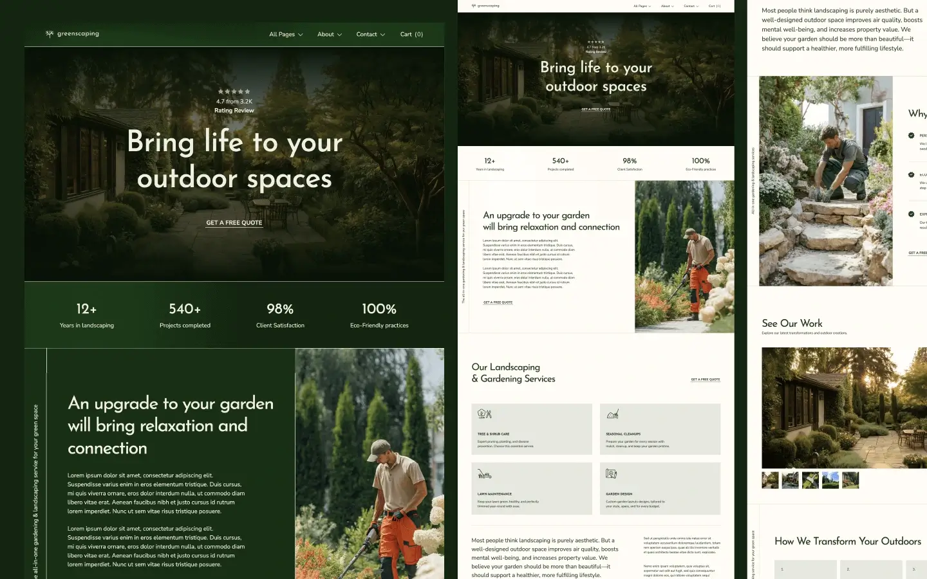
Task: Click main garden house photo in See Our Work
Action: (845, 408)
